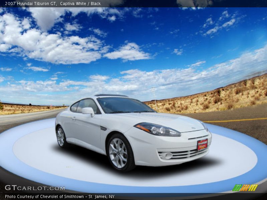Click the "2007 Hyundai Tiburon GT" title text

pos(31,4)
